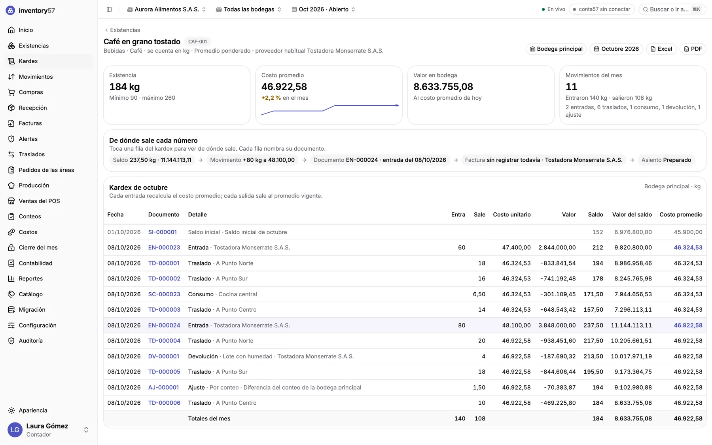Click the Asiento Preparado chip
Screen dimensions: 712x445
(x=666, y=160)
